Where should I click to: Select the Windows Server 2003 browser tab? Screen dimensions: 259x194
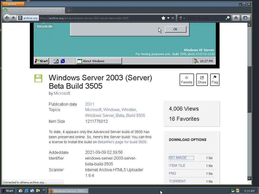[34, 11]
